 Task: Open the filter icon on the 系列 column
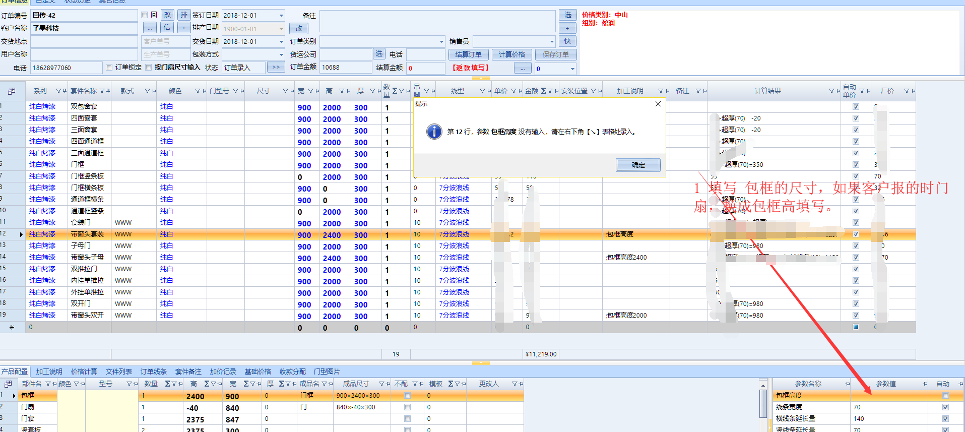point(58,91)
